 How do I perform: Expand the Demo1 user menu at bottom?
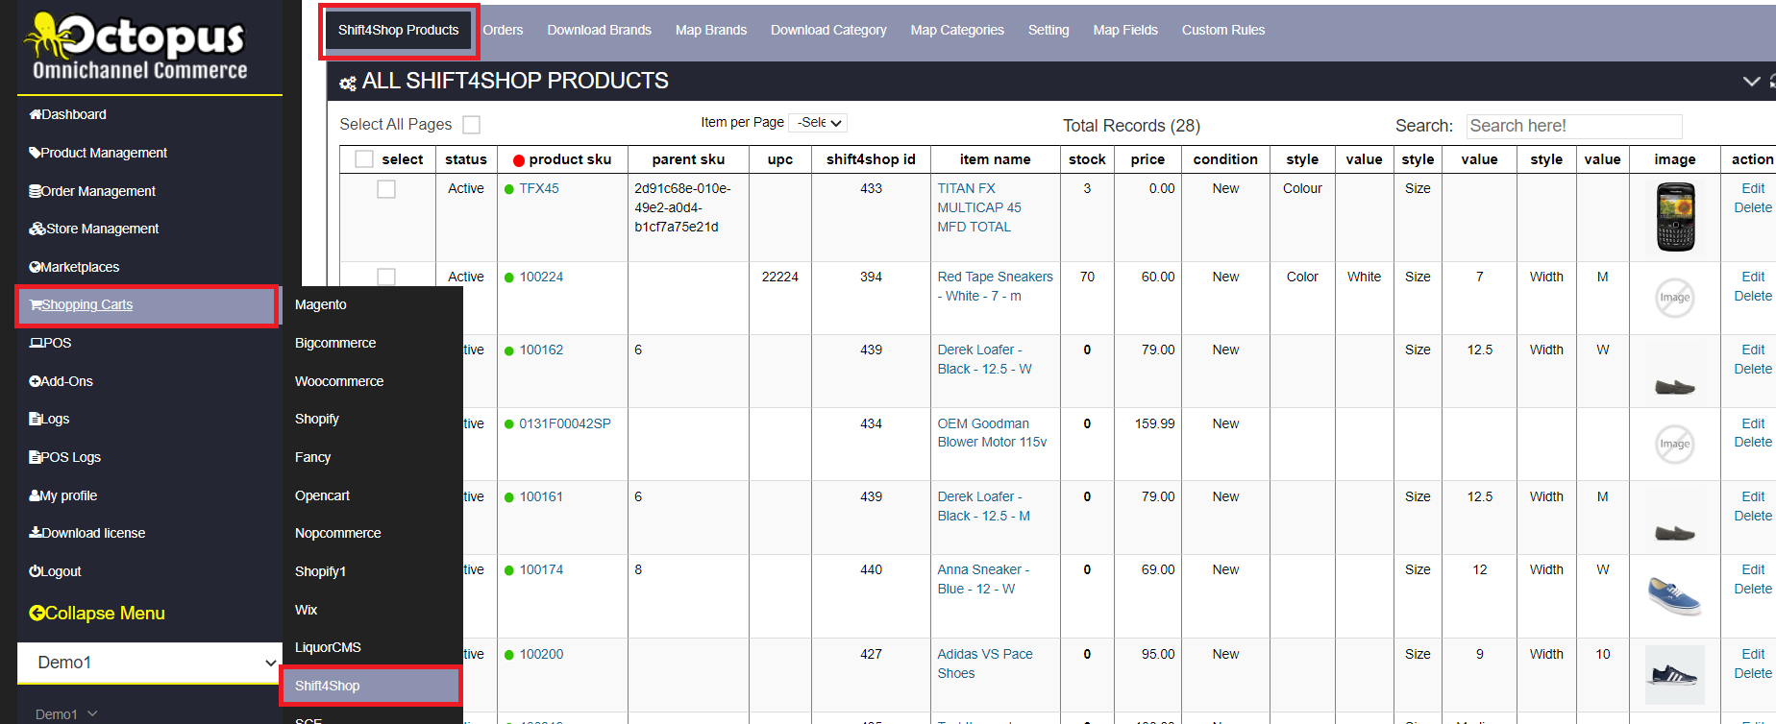pos(65,714)
